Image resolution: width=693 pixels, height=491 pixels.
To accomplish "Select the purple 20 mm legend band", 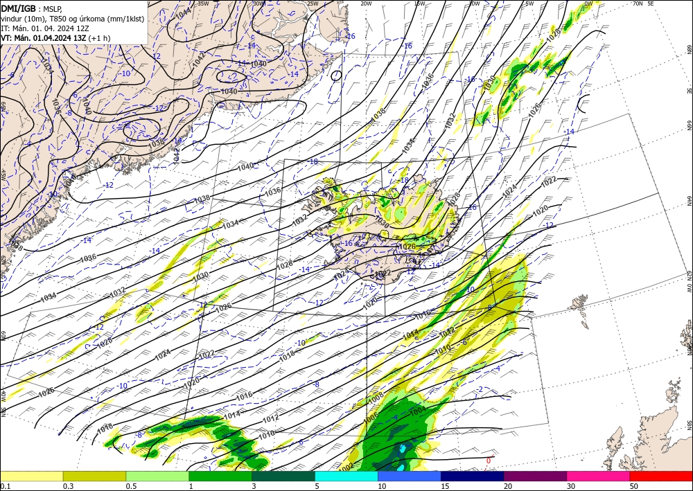I will [x=535, y=476].
